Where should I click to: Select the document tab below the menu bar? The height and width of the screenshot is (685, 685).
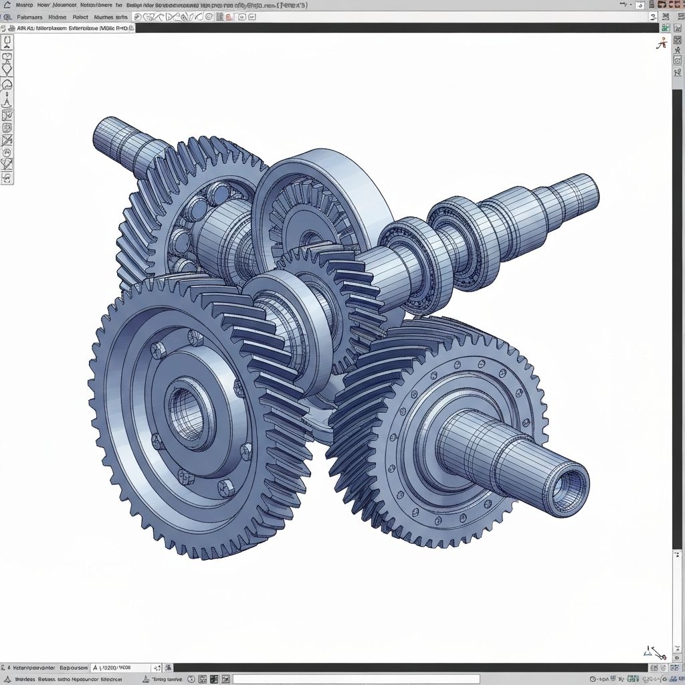point(67,28)
